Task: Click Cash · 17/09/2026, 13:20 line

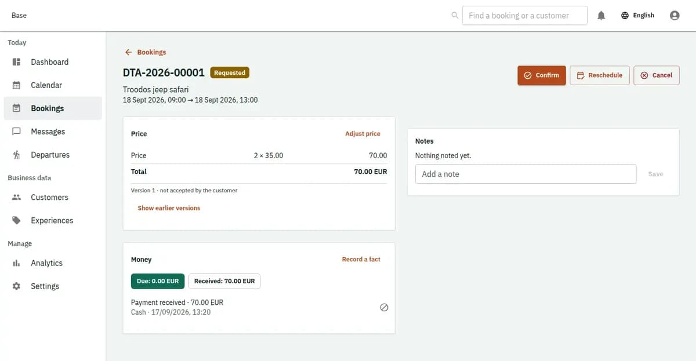Action: tap(171, 312)
